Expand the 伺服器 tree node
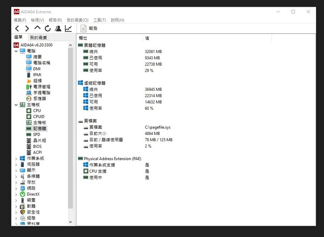 [16, 165]
